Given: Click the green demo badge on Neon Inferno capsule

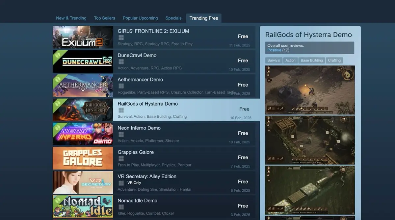Looking at the screenshot, I should click(58, 128).
